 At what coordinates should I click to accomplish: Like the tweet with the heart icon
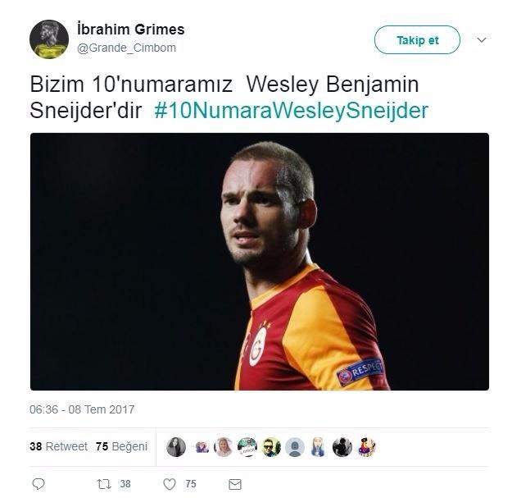[x=170, y=484]
